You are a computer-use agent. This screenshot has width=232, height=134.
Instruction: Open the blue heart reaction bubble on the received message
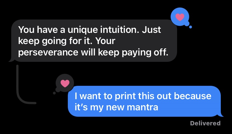(180, 17)
